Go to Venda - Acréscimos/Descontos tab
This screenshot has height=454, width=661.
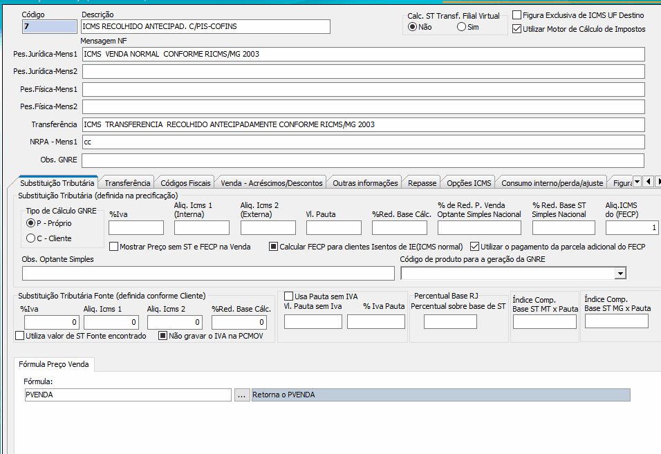[272, 183]
